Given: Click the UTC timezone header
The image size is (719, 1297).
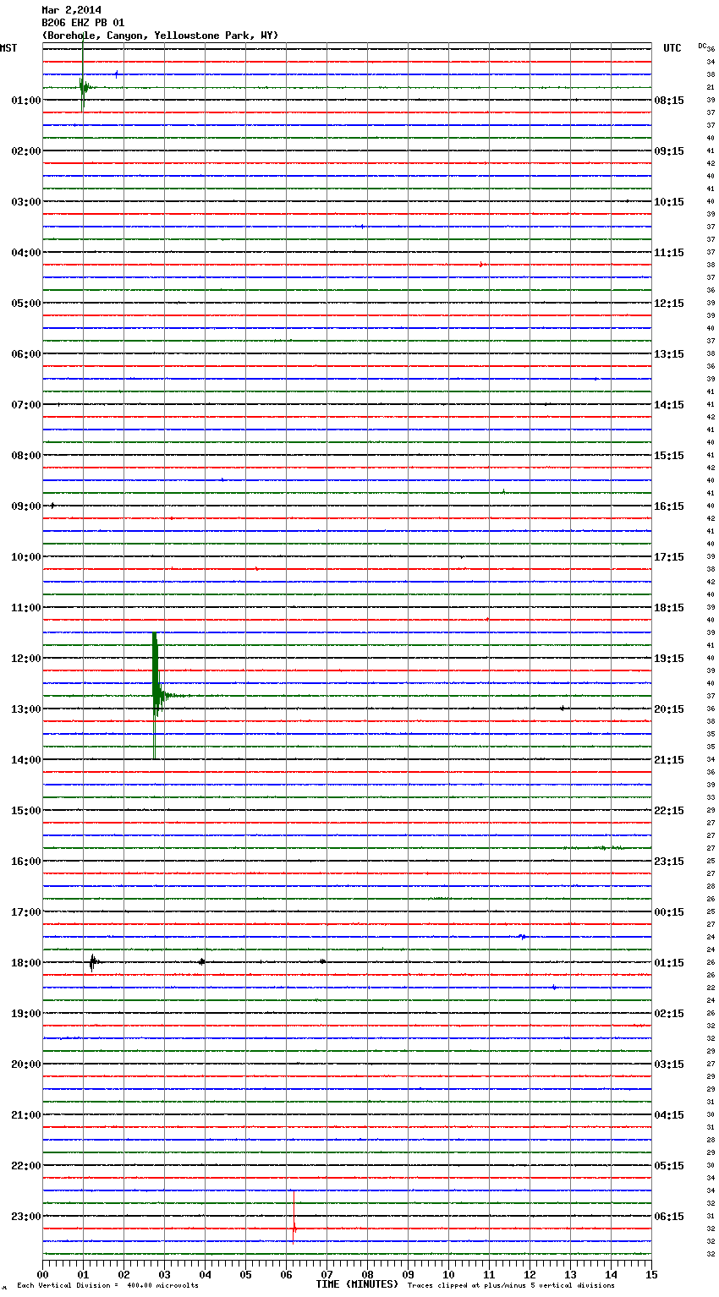Looking at the screenshot, I should pyautogui.click(x=672, y=48).
